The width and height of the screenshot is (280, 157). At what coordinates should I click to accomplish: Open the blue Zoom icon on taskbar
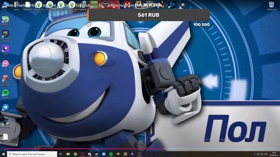(104, 154)
